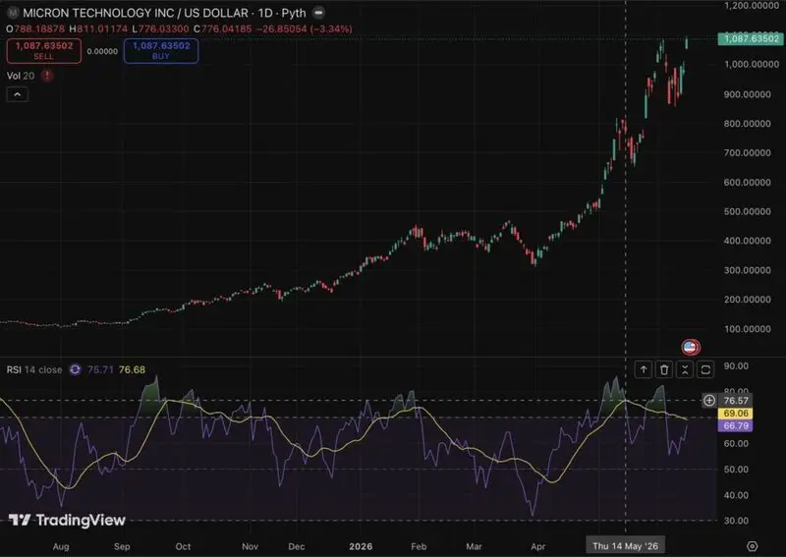Screen dimensions: 786x557
Task: Click the 2026 label on the time axis
Action: pos(361,546)
